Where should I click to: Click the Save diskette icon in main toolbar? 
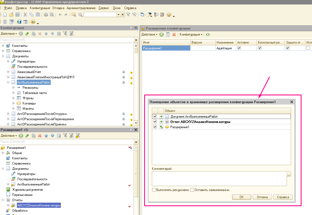(x=18, y=15)
